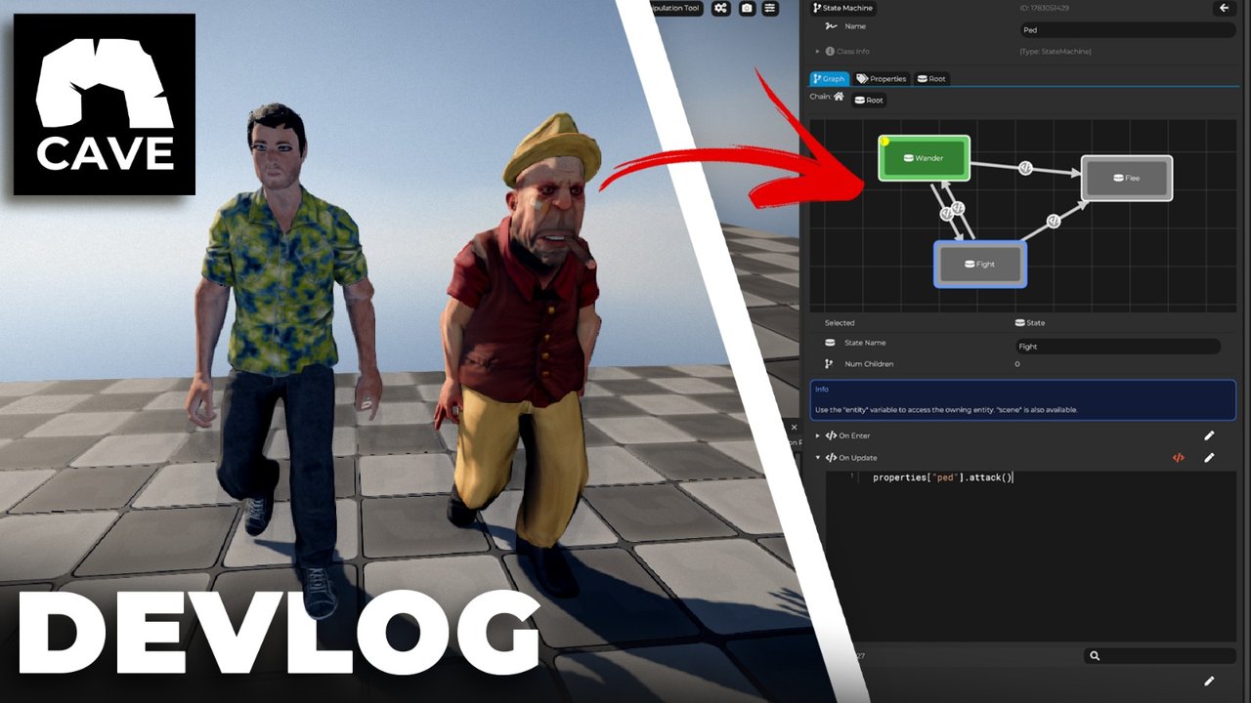Collapse the On Update script section

point(818,457)
